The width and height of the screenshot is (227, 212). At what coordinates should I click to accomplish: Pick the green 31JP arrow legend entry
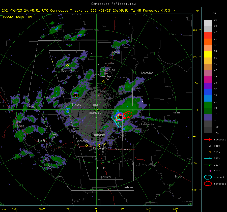point(208,165)
